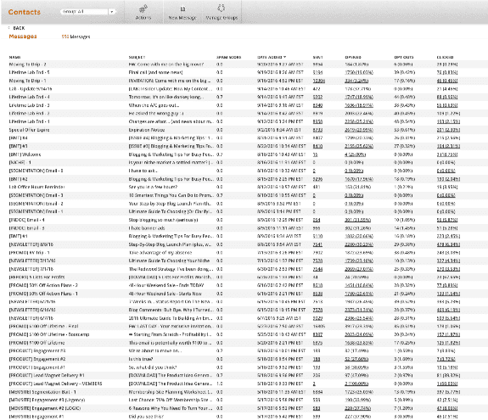Image resolution: width=488 pixels, height=420 pixels.
Task: Open '[PROMO] $100 Off Lifetime - Final'
Action: point(43,327)
